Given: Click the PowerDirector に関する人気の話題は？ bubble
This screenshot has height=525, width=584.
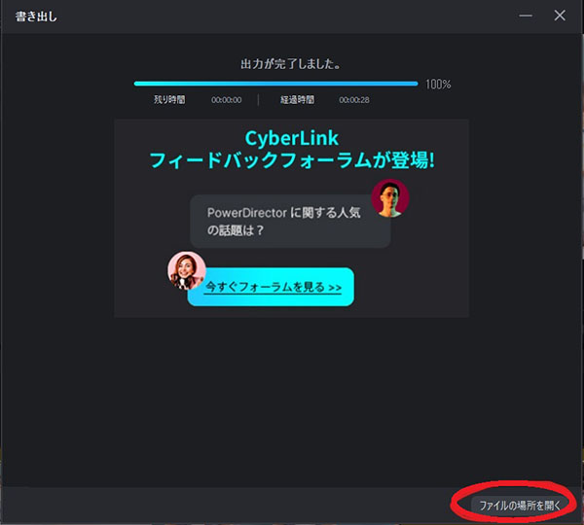Looking at the screenshot, I should (x=290, y=222).
